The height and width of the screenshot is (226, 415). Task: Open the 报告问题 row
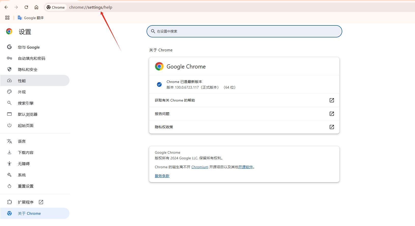coord(244,114)
